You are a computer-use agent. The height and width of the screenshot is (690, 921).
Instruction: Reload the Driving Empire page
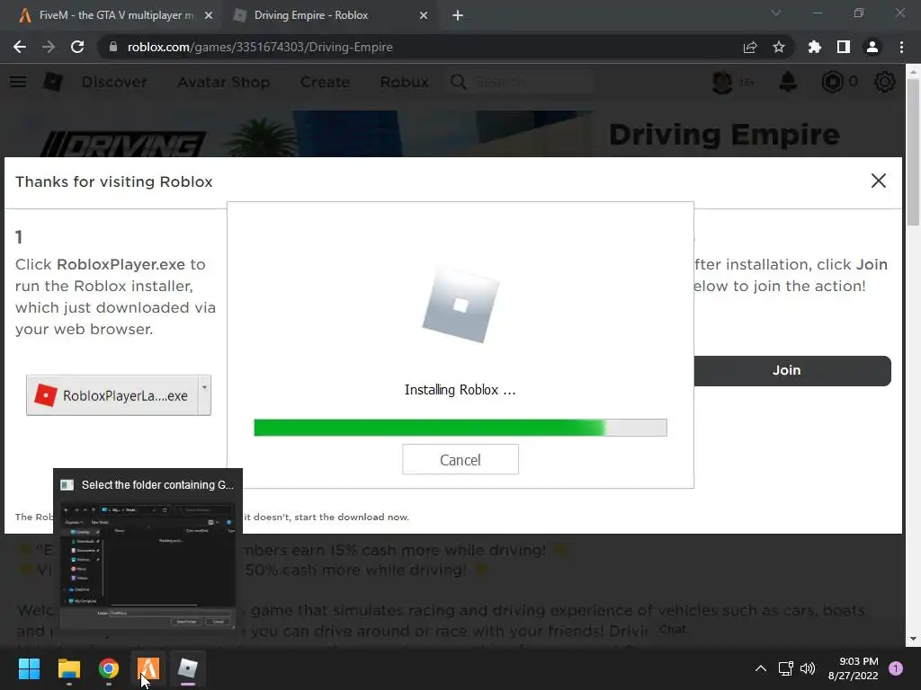point(77,47)
